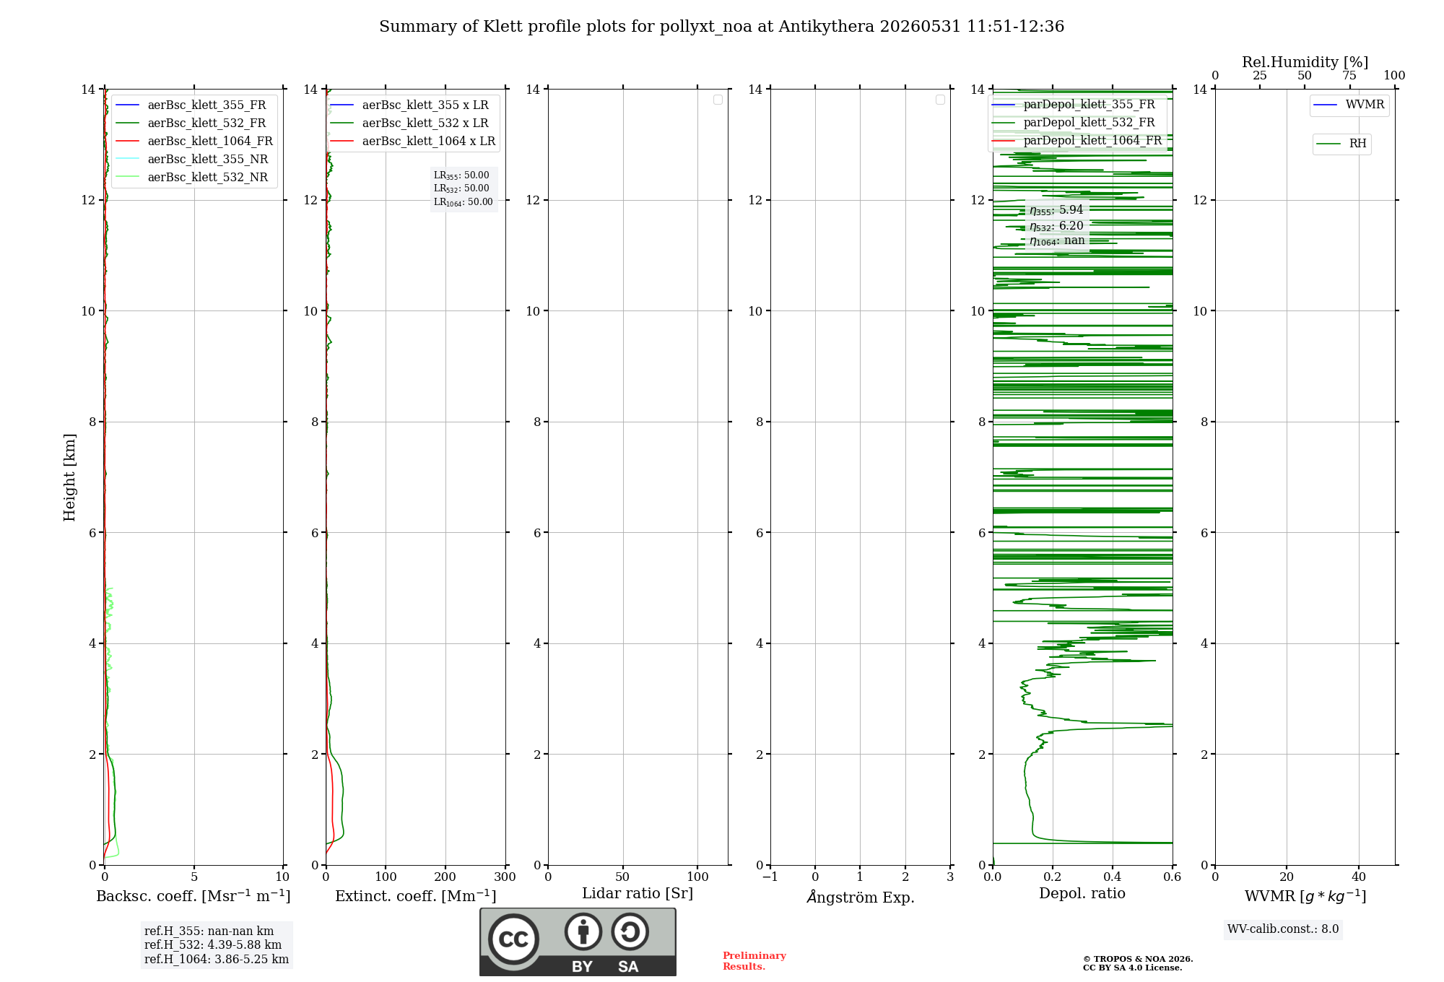The width and height of the screenshot is (1444, 982).
Task: Click the TROPOS & NOA 2026 copyright text
Action: click(x=1138, y=959)
